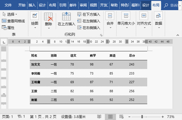Click the Merge (合并) icon
The height and width of the screenshot is (120, 182).
point(110,16)
